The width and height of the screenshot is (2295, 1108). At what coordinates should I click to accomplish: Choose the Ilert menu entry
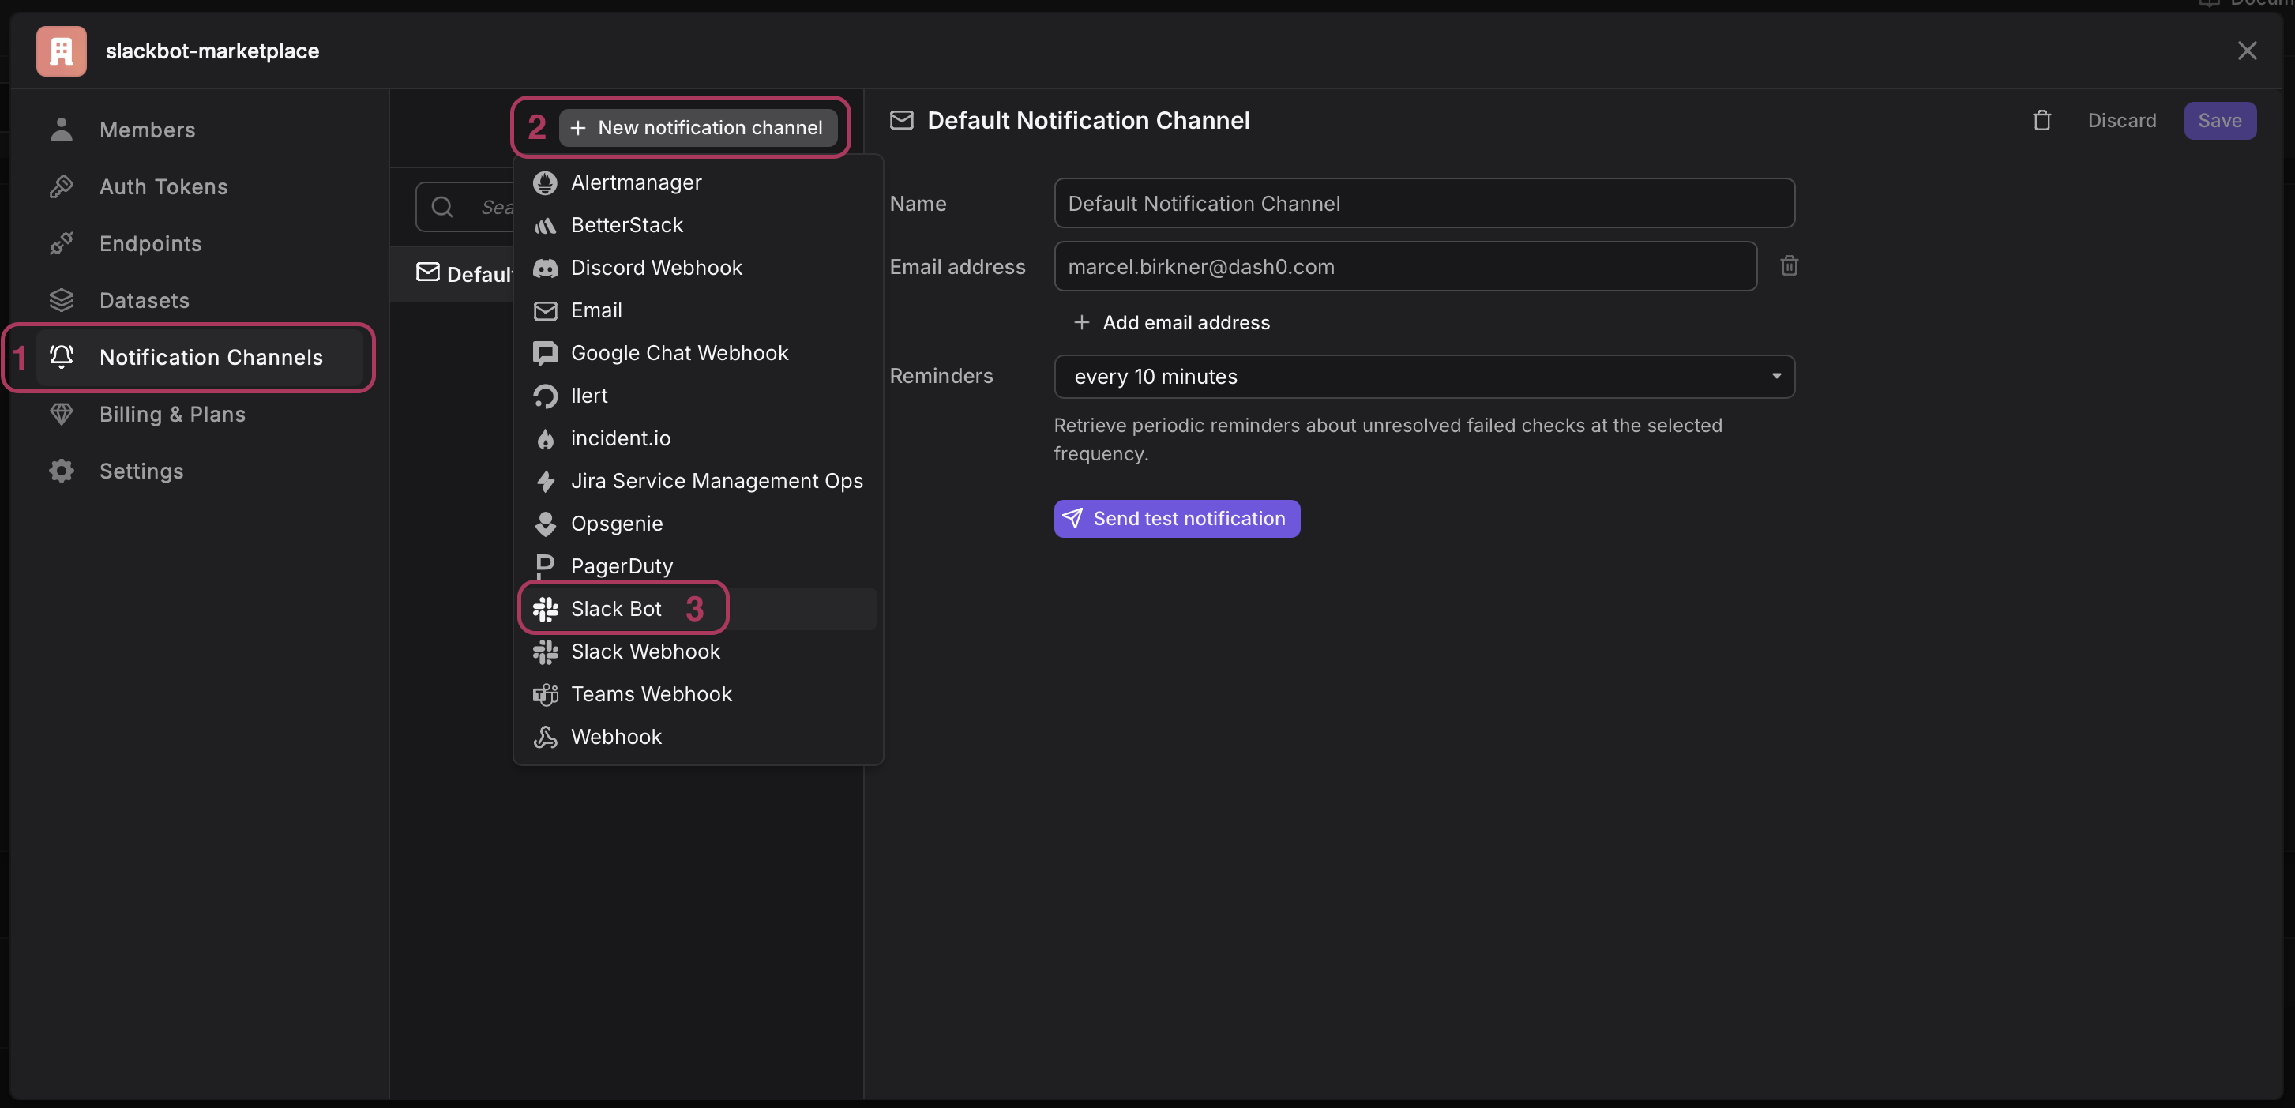tap(698, 396)
